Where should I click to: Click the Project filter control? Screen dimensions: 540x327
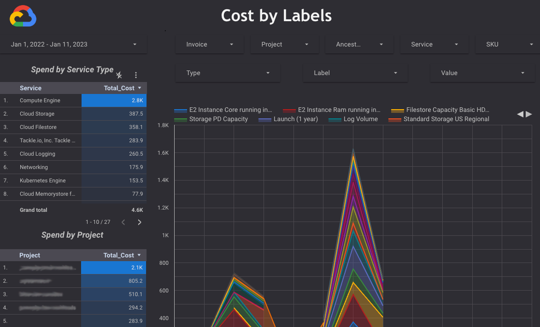(284, 44)
